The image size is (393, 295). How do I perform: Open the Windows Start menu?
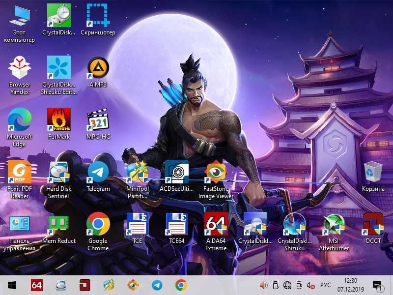[x=12, y=285]
